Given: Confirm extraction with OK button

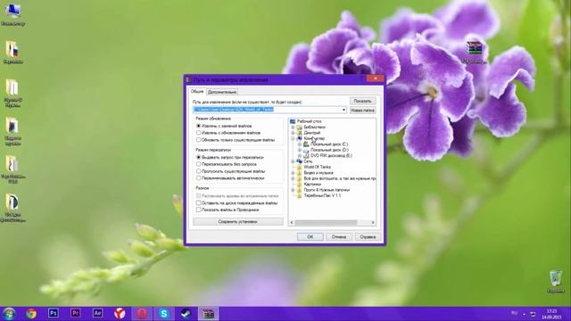Looking at the screenshot, I should point(310,236).
